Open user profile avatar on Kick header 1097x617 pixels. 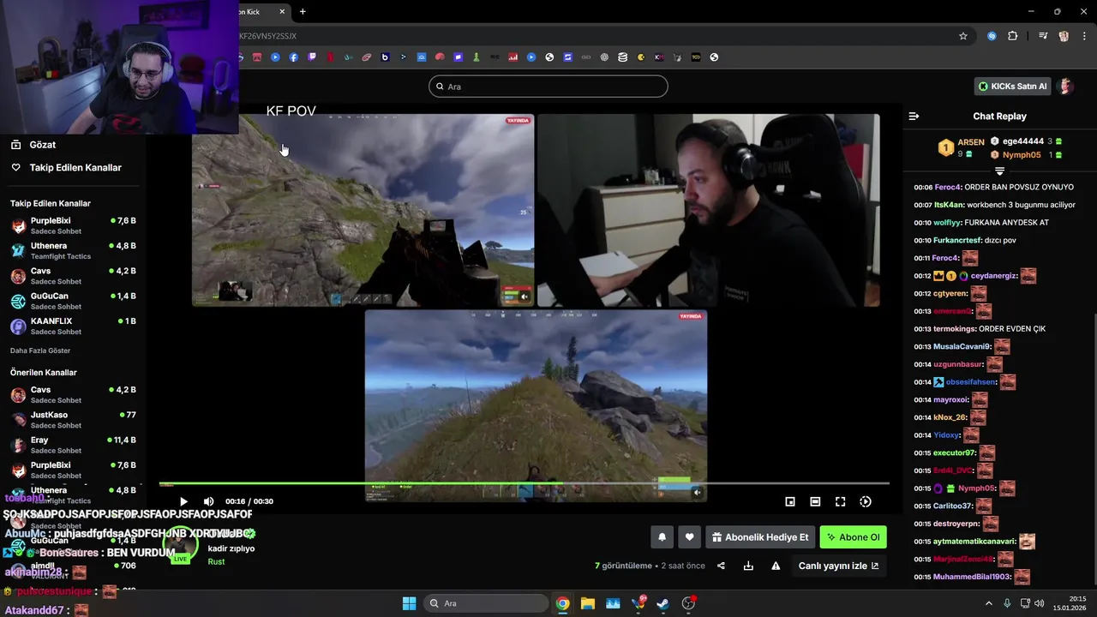pos(1065,87)
